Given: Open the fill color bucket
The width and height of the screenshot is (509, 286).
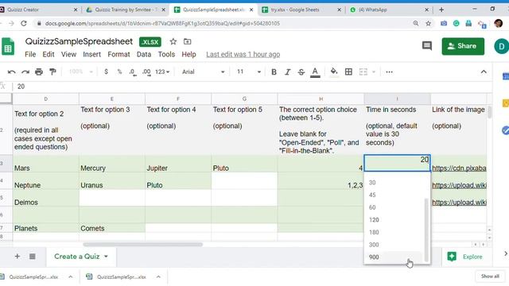Looking at the screenshot, I should coord(334,71).
